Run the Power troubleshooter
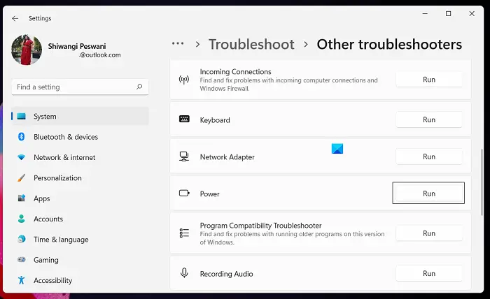 tap(428, 194)
